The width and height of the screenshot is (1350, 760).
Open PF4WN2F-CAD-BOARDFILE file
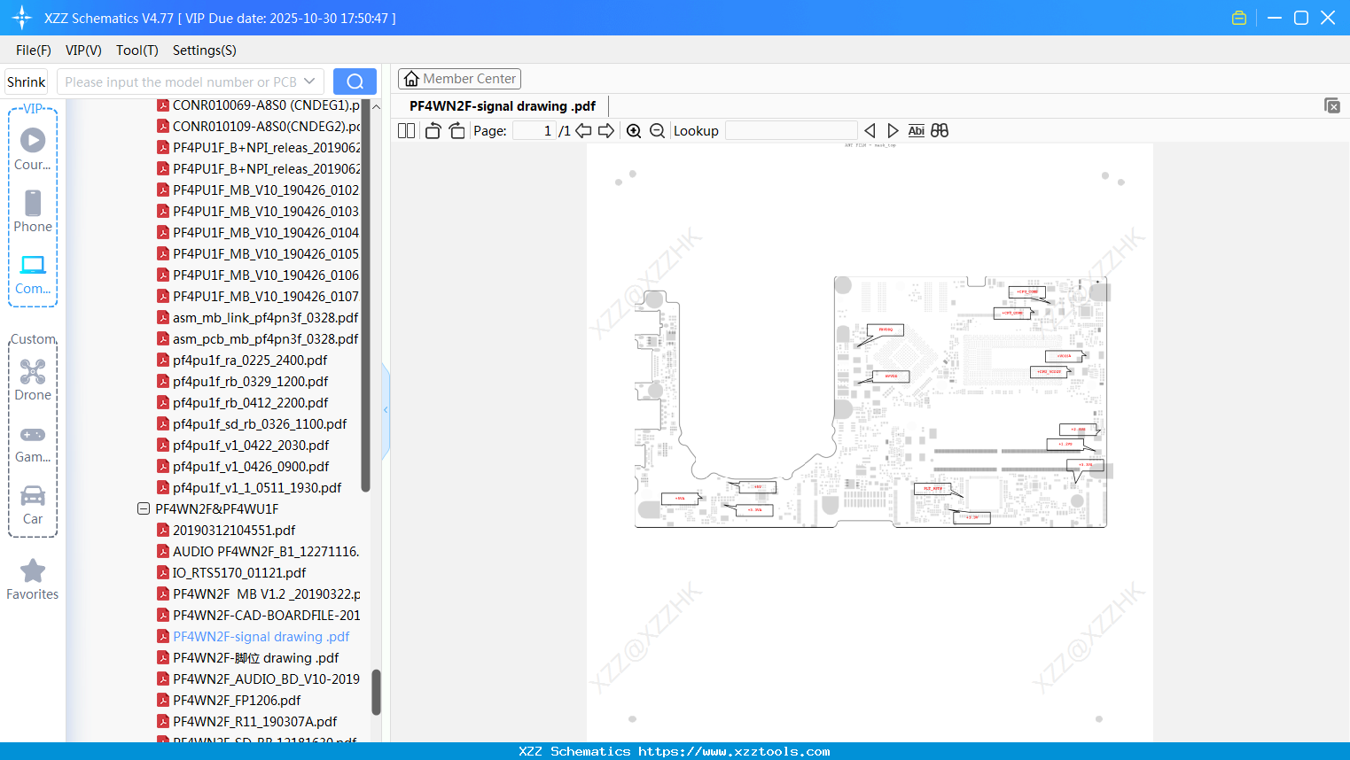[258, 616]
